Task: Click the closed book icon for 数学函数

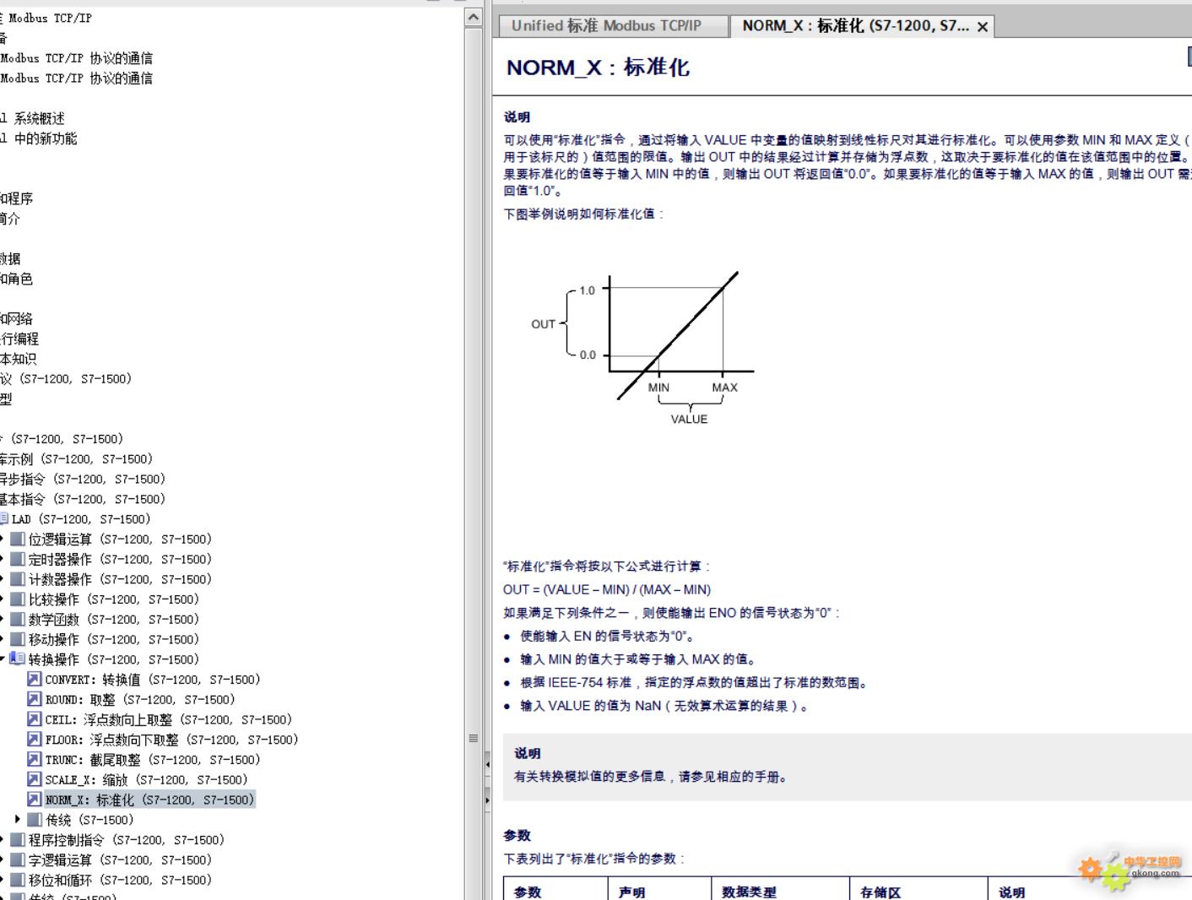Action: 17,619
